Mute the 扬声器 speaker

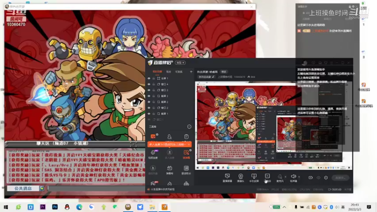293,178
